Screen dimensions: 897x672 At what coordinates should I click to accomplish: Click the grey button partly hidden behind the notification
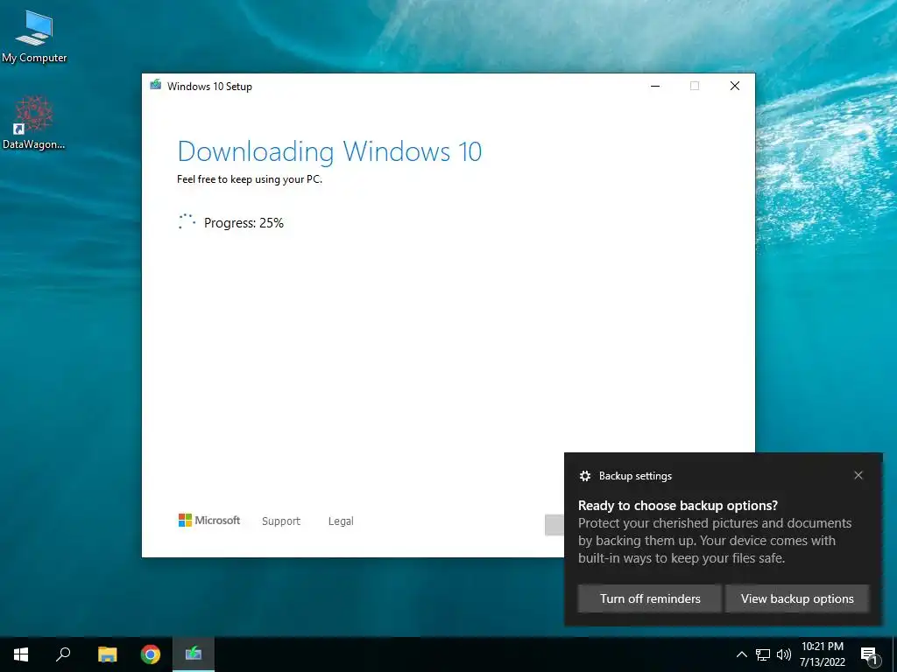point(554,525)
